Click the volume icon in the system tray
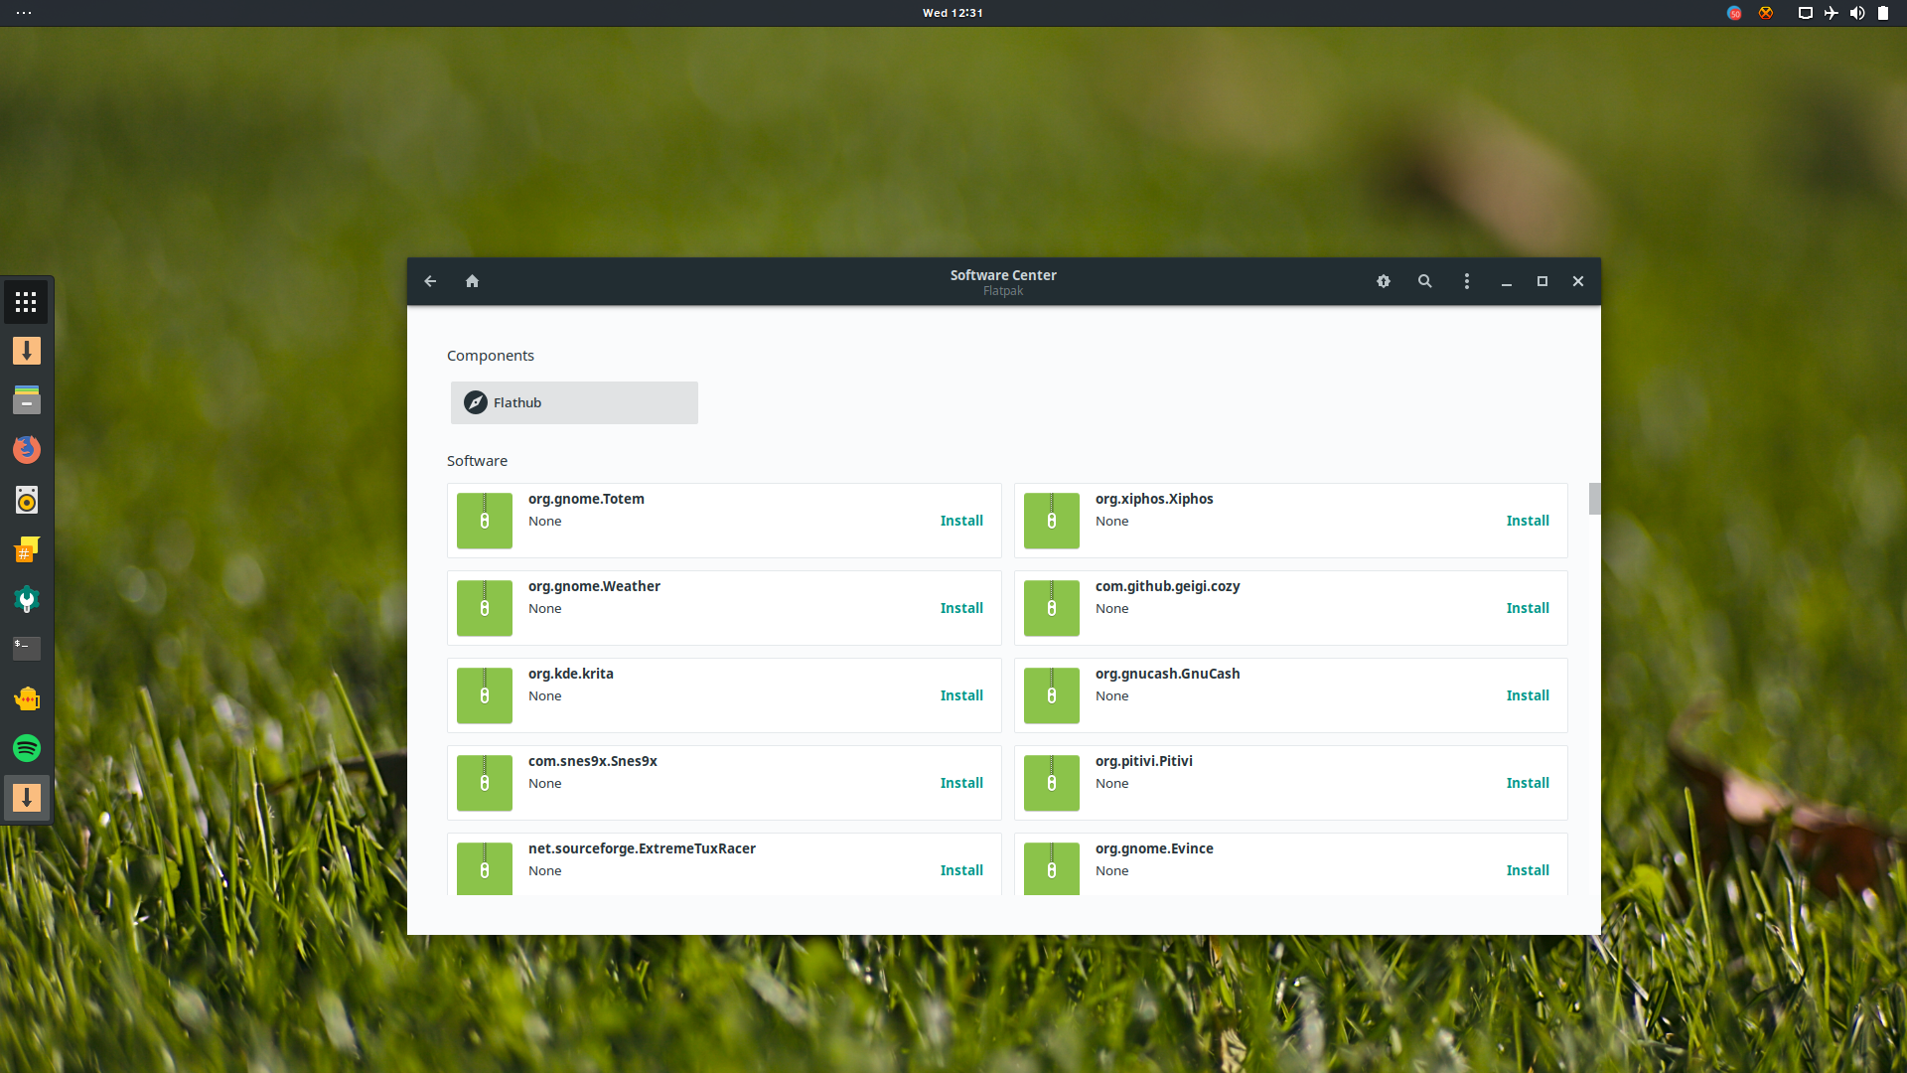 [x=1857, y=13]
